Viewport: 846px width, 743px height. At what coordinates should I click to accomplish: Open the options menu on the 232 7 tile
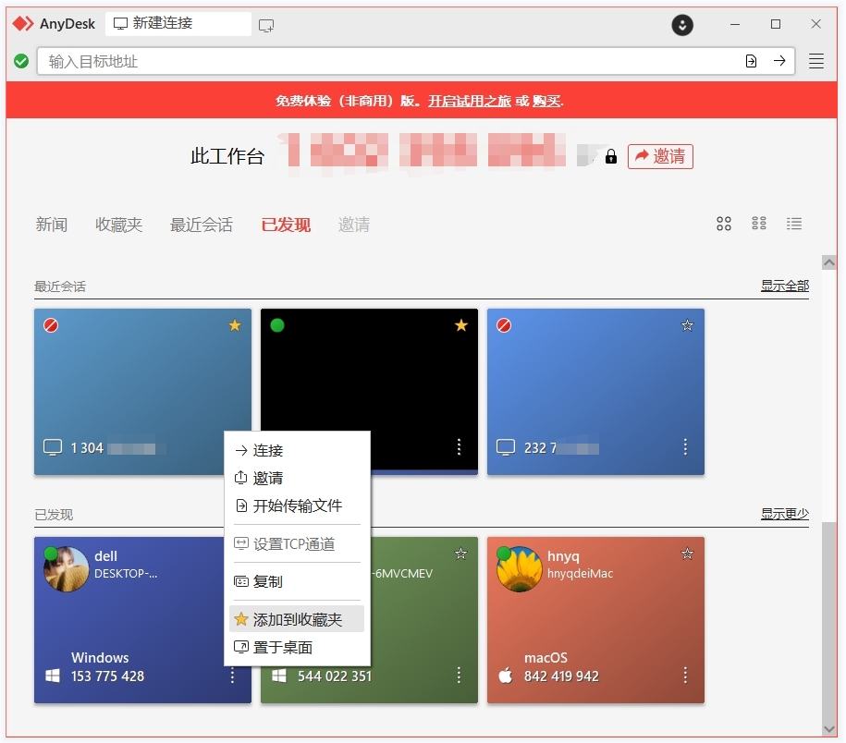coord(685,447)
